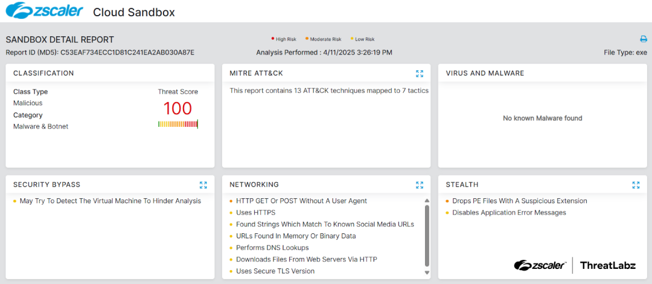The image size is (652, 284).
Task: Click 'Downloads Files From Web Servers Via HTTP'
Action: click(x=307, y=259)
